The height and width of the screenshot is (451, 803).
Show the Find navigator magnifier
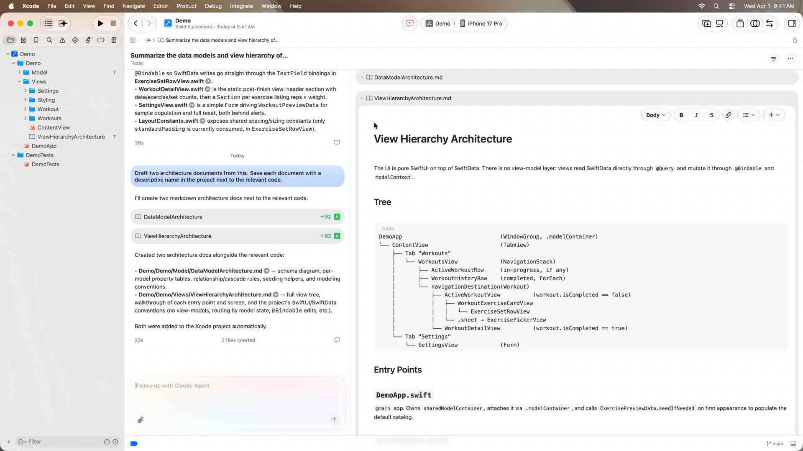pyautogui.click(x=49, y=40)
